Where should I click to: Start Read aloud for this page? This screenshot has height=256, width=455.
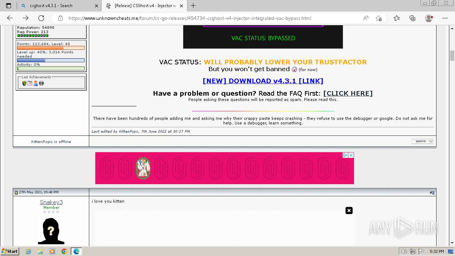point(366,18)
